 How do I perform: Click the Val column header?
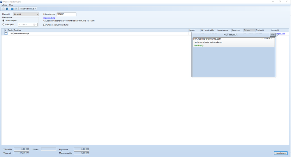202,30
